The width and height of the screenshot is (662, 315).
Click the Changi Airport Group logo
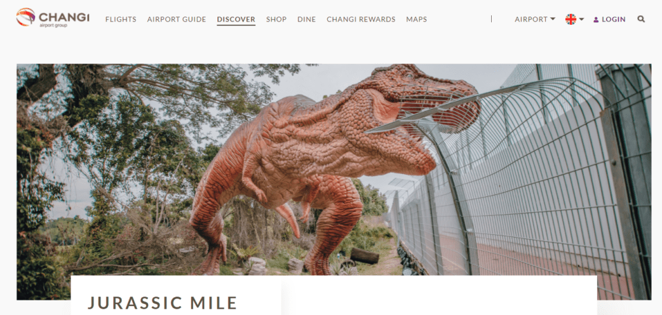tap(53, 17)
